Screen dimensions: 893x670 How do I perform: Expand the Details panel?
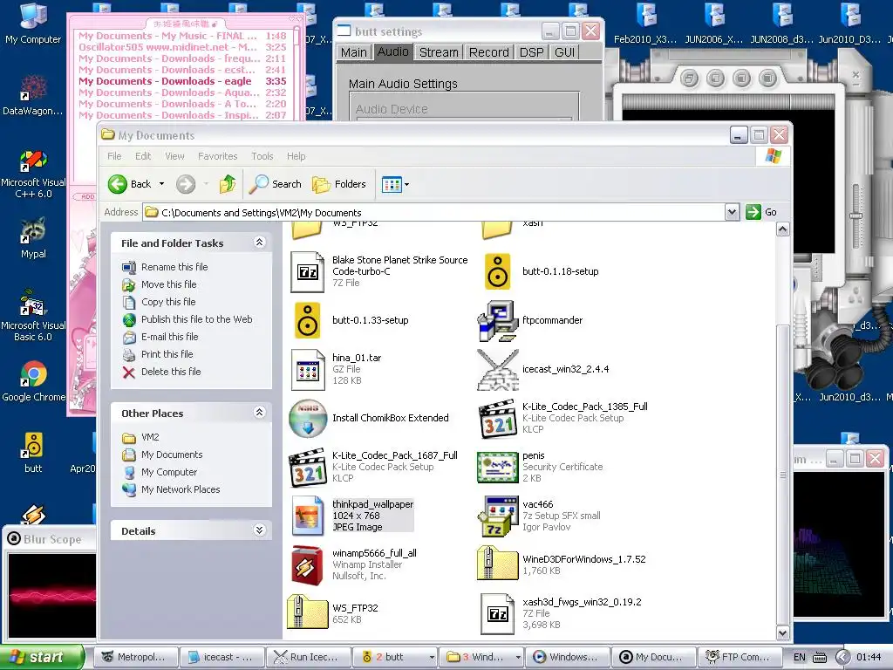coord(259,530)
